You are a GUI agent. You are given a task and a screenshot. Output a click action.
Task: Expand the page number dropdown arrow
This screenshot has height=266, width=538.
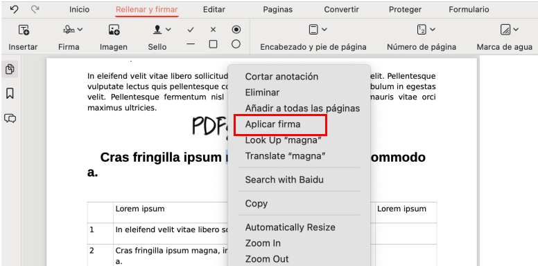click(433, 30)
